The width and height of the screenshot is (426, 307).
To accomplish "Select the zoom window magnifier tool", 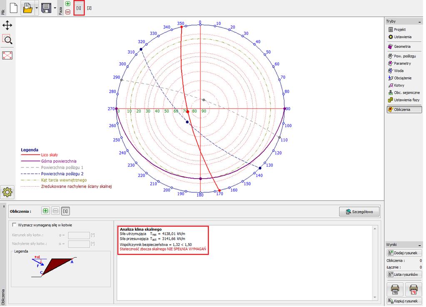I will 7,39.
